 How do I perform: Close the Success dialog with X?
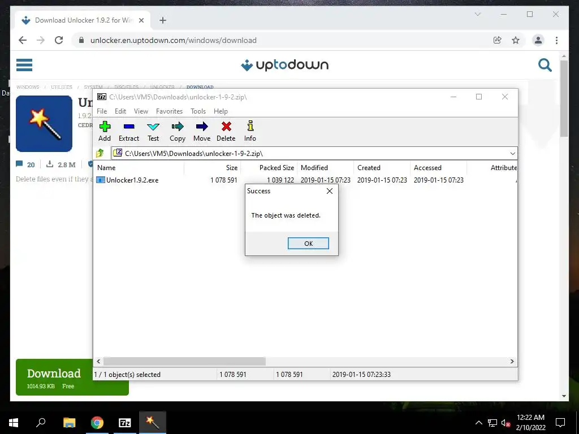(330, 191)
